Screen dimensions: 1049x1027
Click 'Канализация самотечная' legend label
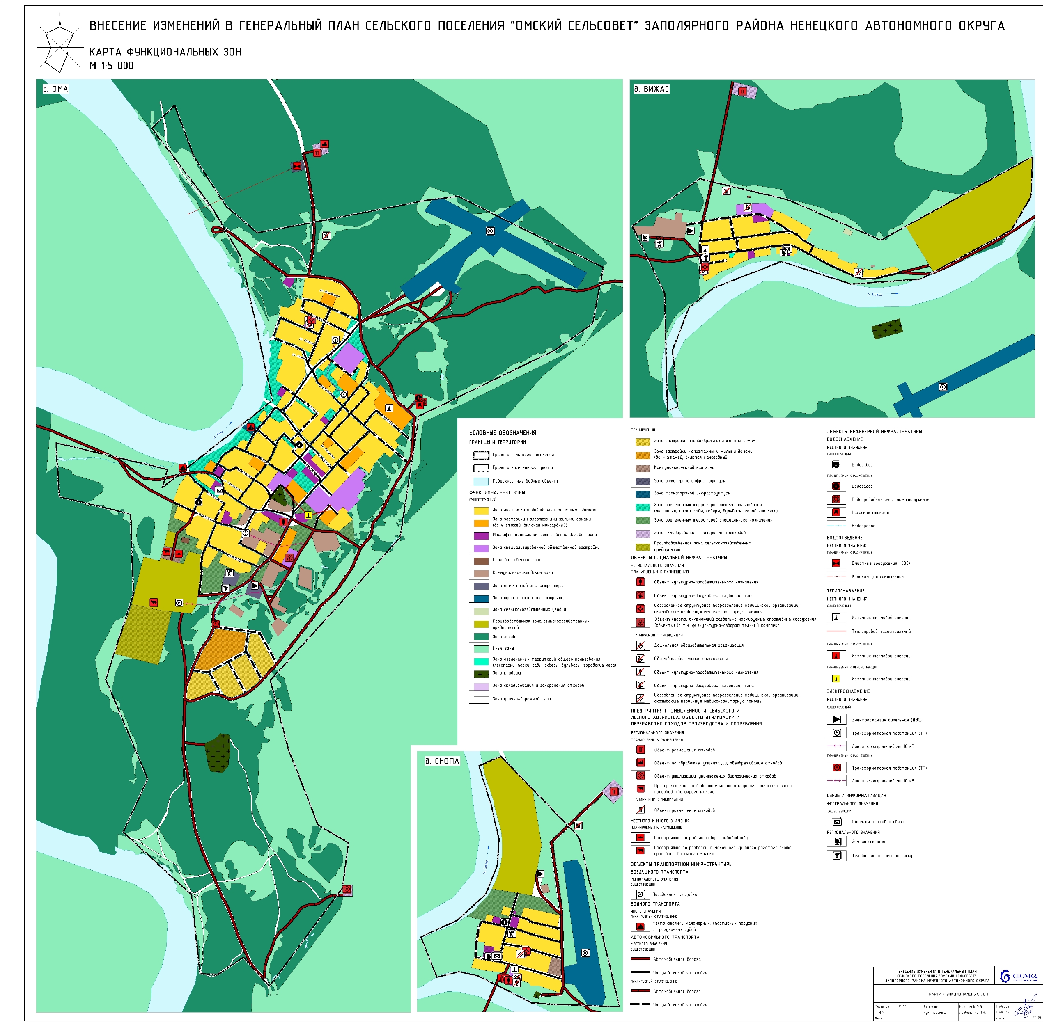pyautogui.click(x=877, y=576)
